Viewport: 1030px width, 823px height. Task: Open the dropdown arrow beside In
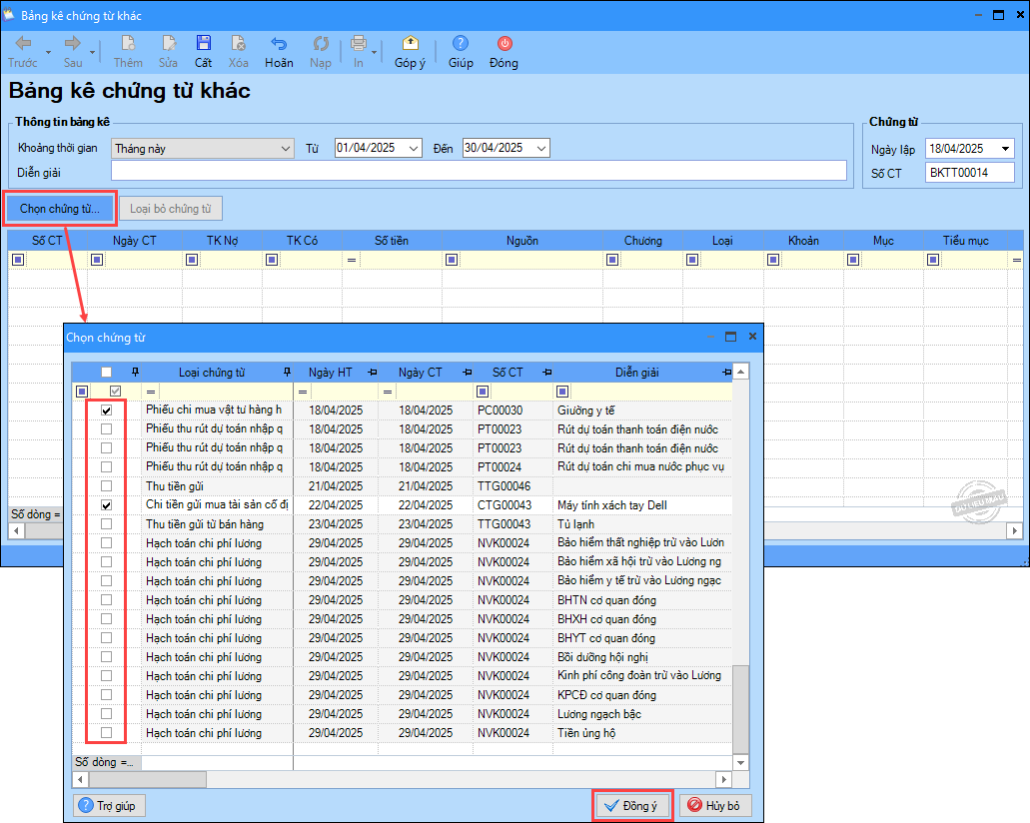coord(375,52)
